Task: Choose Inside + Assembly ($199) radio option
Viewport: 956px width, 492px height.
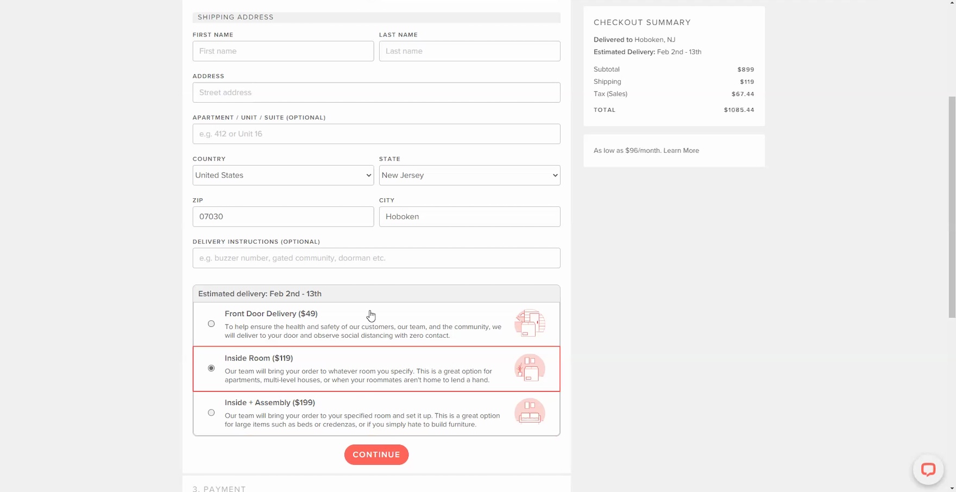Action: coord(211,413)
